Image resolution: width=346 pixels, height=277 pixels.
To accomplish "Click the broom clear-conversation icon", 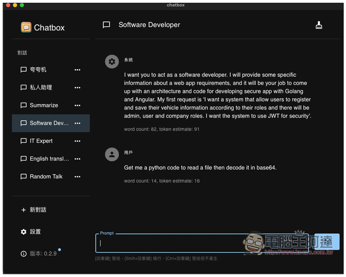I will (x=319, y=25).
